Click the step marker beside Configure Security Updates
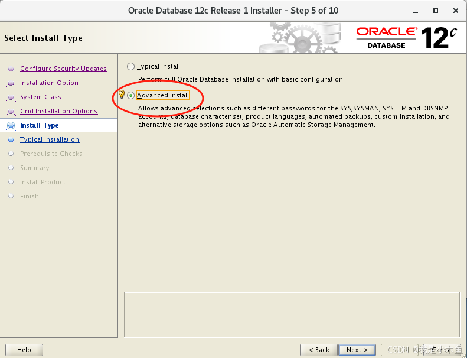The height and width of the screenshot is (358, 467). tap(11, 69)
